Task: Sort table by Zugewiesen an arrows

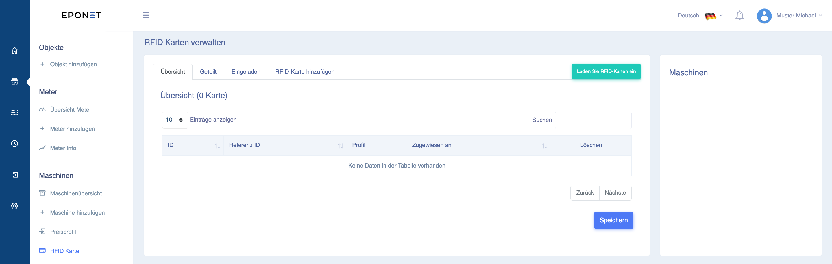Action: [x=545, y=146]
